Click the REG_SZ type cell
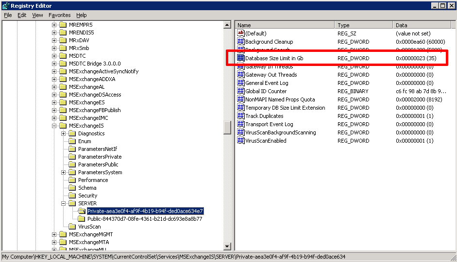Image resolution: width=457 pixels, height=262 pixels. click(347, 33)
